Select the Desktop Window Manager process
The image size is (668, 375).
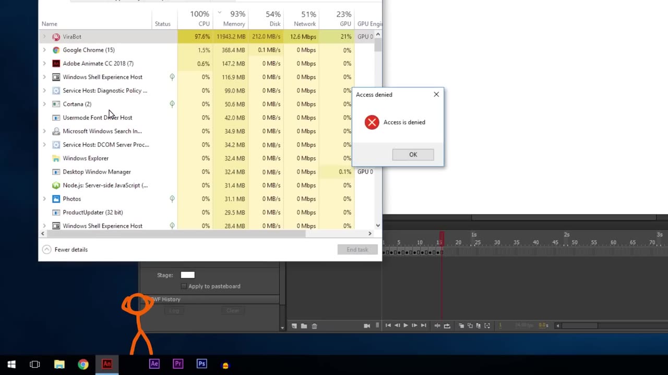[208, 172]
